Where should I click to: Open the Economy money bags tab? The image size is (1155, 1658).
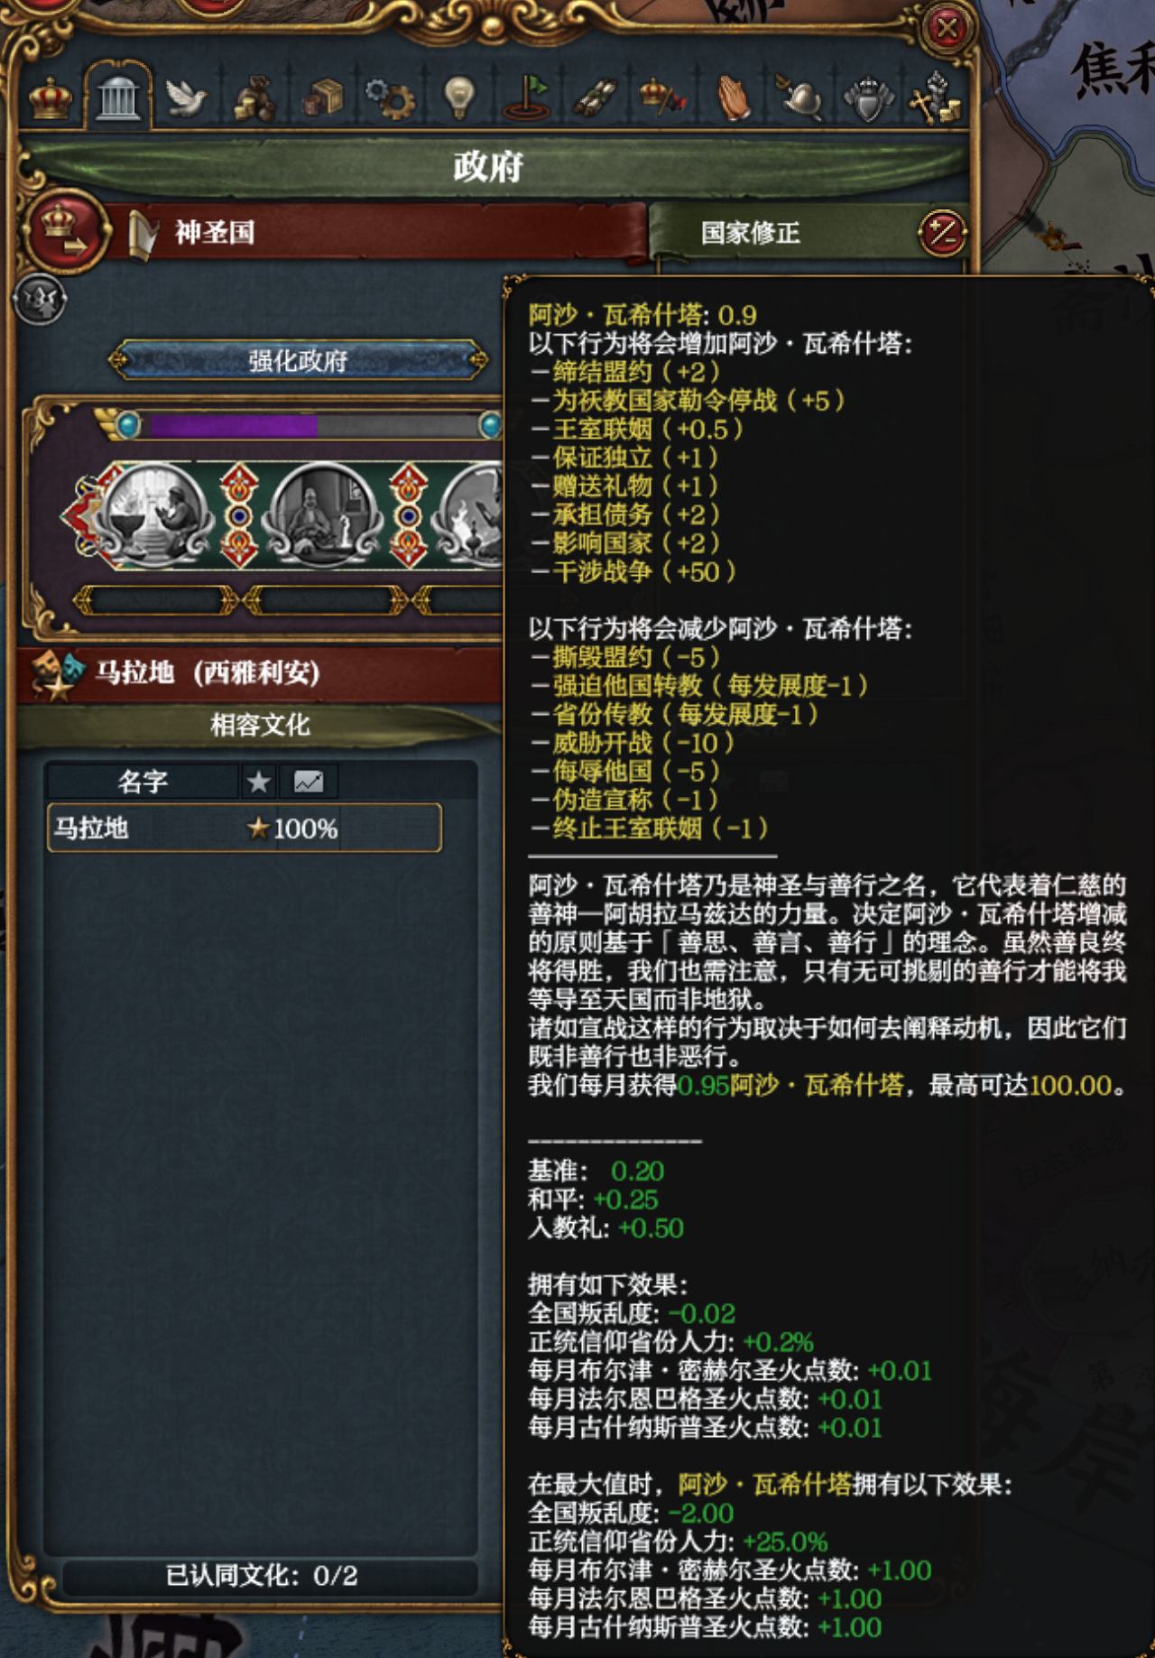[x=254, y=97]
